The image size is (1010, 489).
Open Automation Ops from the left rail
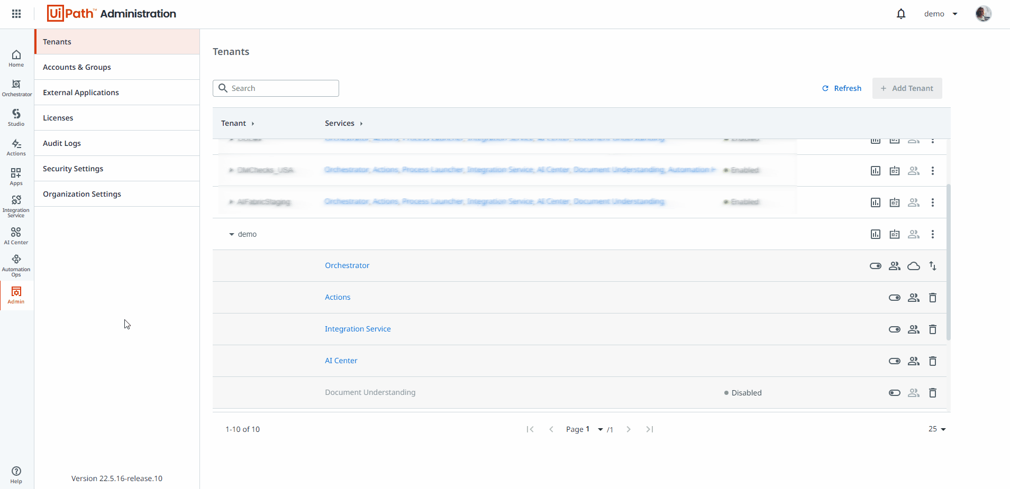[16, 265]
